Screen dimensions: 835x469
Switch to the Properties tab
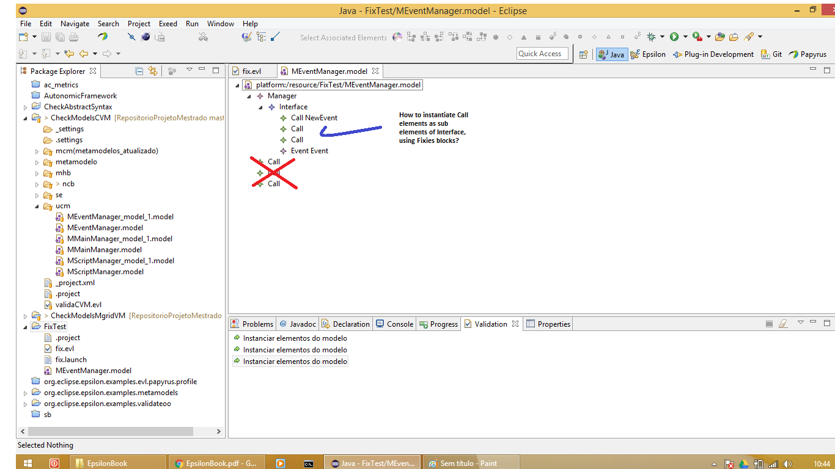click(548, 324)
